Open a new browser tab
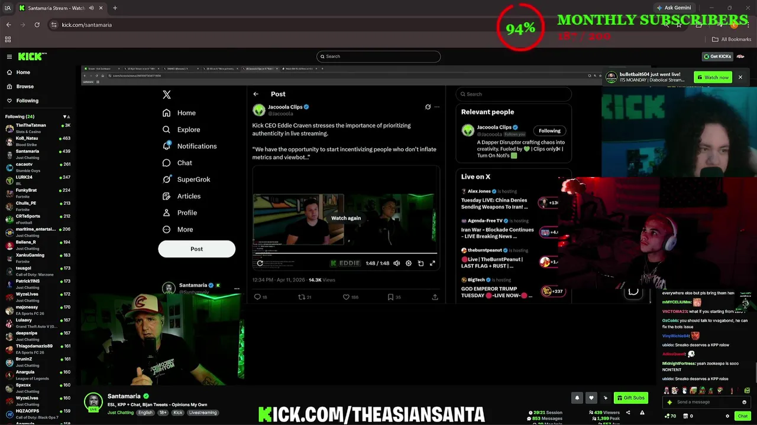This screenshot has width=757, height=425. pyautogui.click(x=115, y=8)
